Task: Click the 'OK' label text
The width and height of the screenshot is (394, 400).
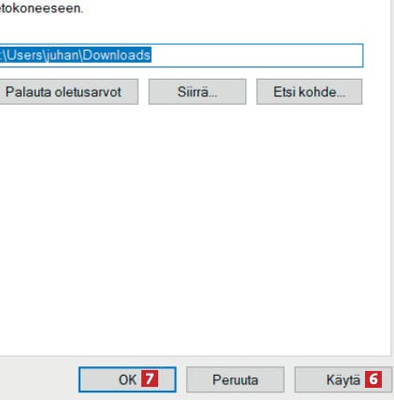Action: point(127,380)
